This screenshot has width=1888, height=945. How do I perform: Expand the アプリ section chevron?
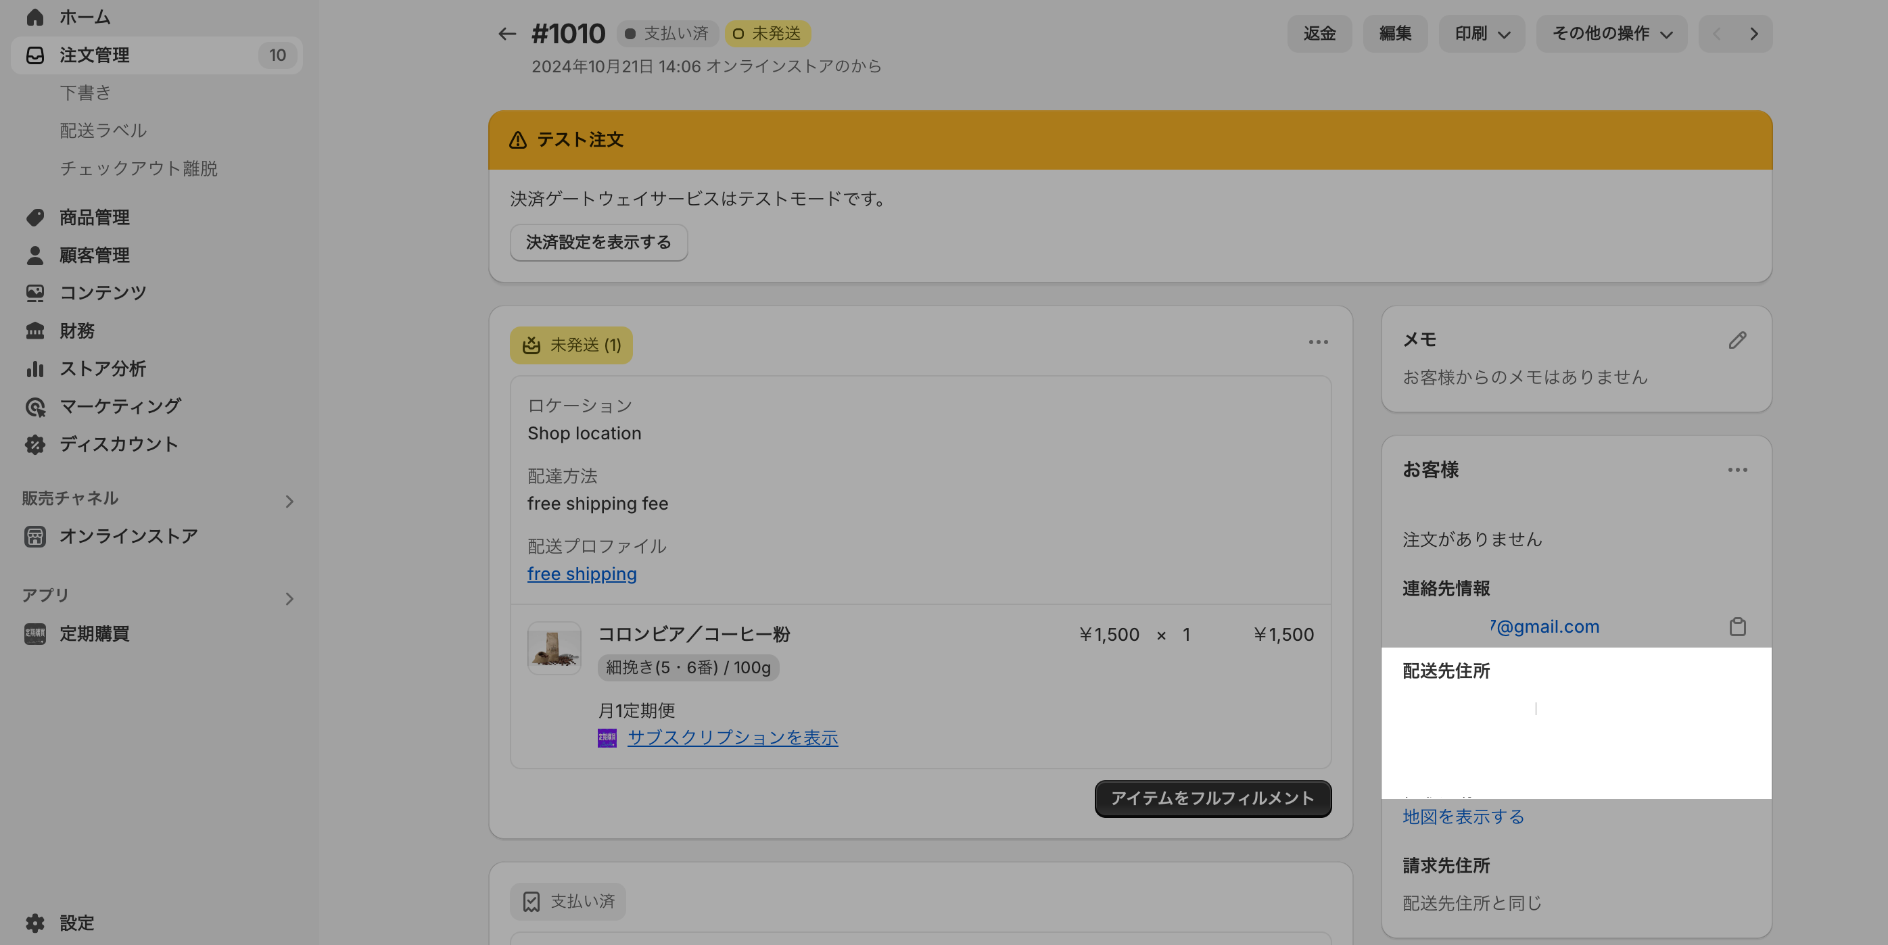(289, 599)
